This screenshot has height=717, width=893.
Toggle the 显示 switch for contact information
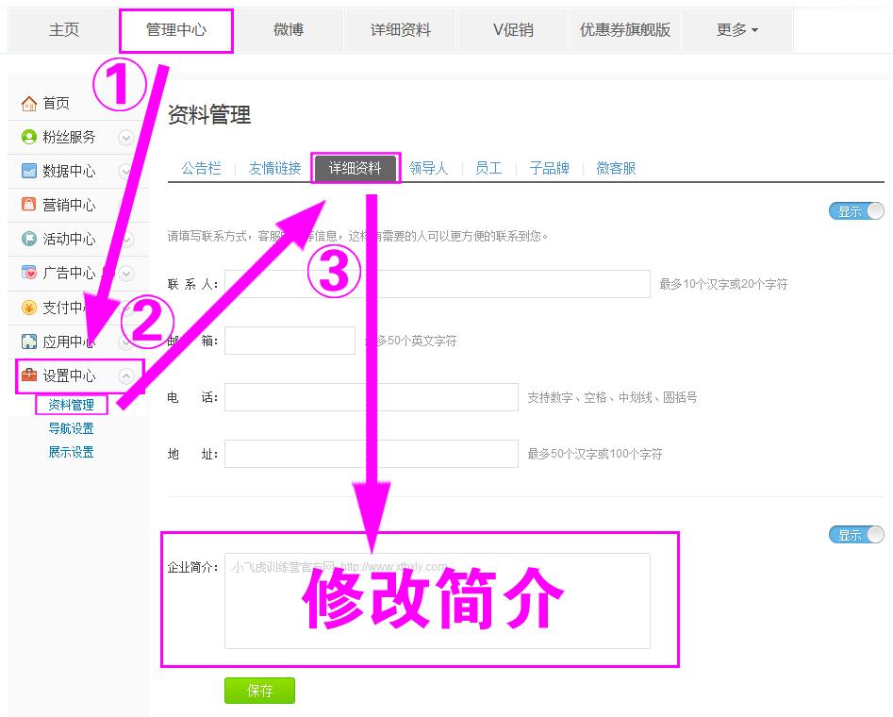tap(856, 211)
